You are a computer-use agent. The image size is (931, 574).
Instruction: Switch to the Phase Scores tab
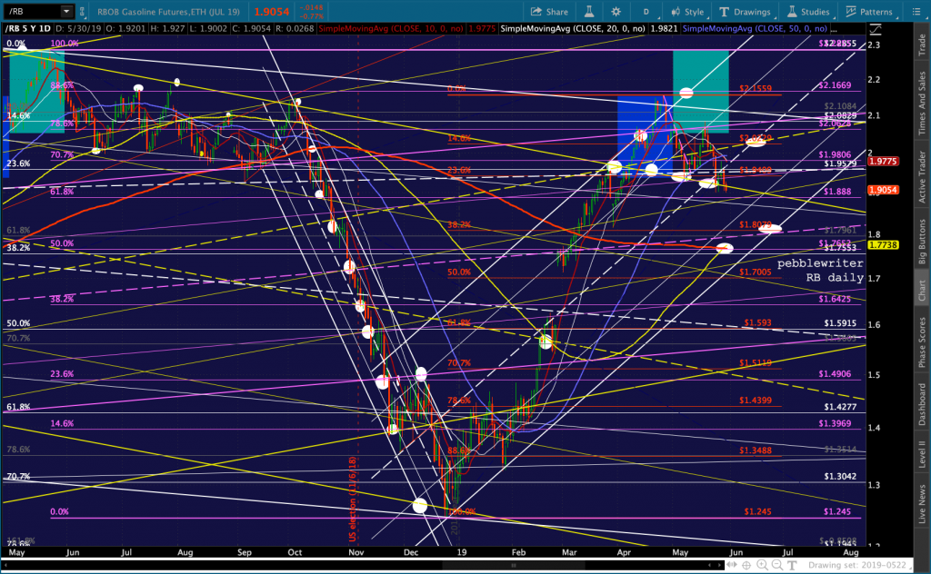(x=922, y=342)
